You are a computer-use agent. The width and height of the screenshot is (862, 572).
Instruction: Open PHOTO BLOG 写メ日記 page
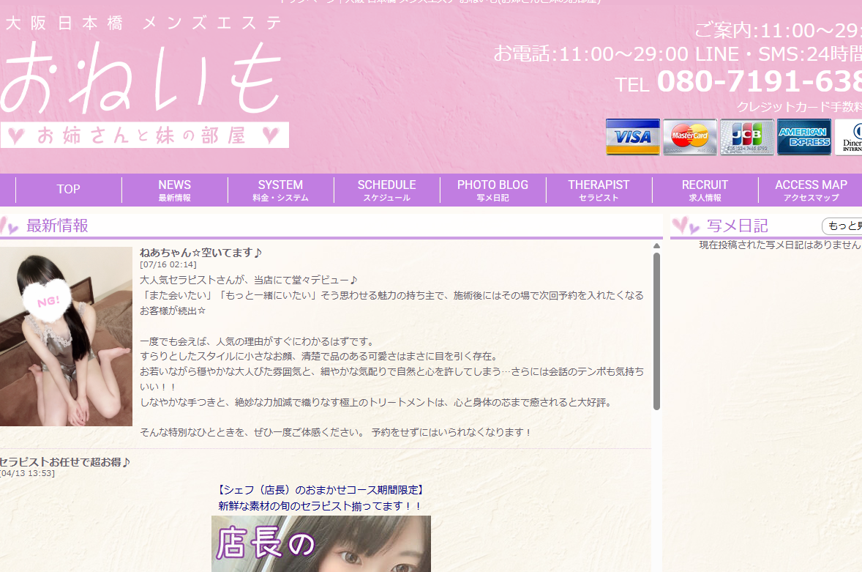(492, 190)
